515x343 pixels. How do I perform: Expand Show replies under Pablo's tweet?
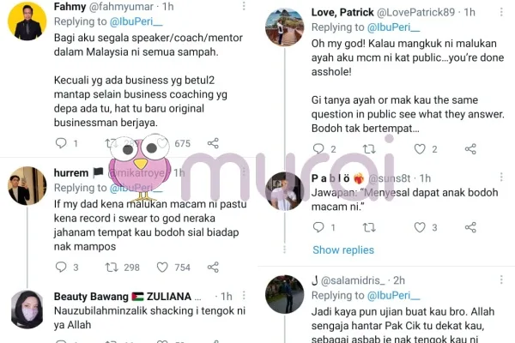[343, 250]
